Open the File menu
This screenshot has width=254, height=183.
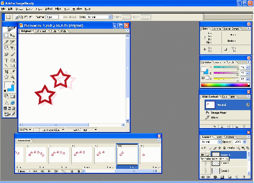pyautogui.click(x=3, y=9)
